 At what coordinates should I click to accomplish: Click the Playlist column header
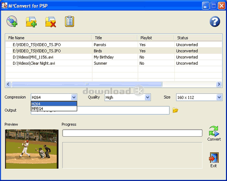coord(156,38)
